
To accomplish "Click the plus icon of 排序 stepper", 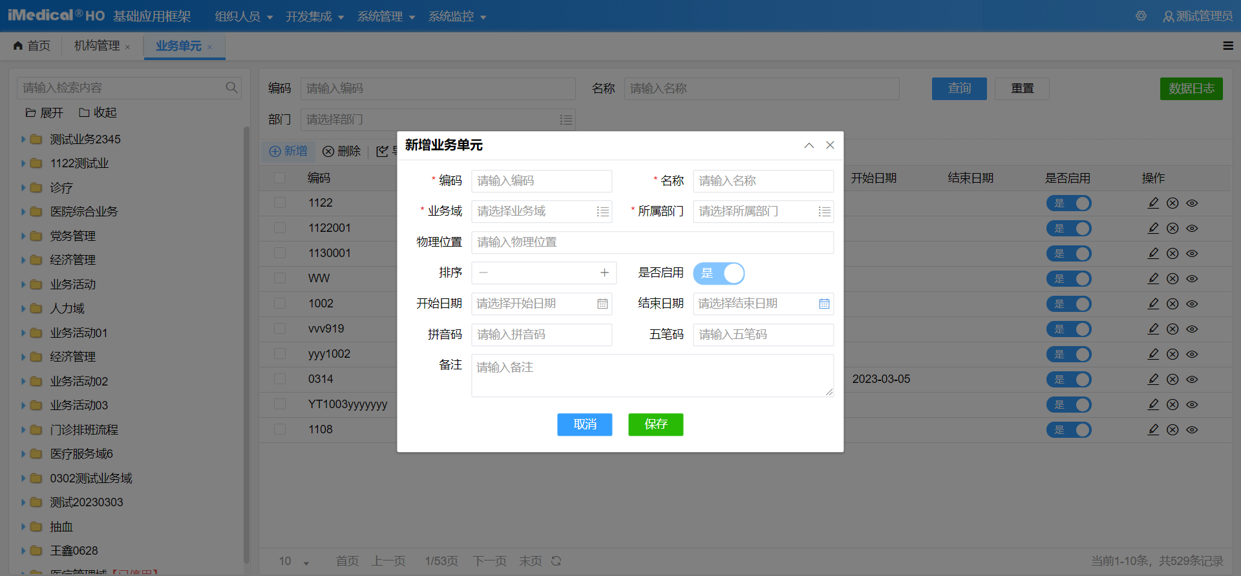I will 604,273.
